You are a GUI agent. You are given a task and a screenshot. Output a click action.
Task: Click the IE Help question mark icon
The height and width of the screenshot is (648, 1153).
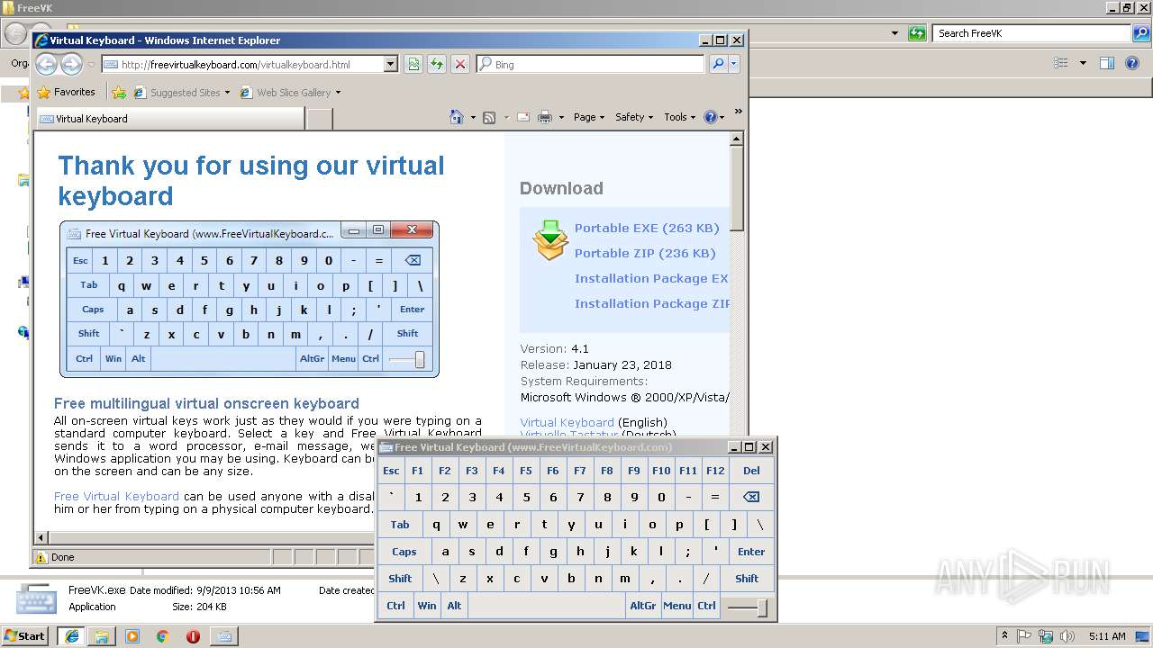coord(710,117)
